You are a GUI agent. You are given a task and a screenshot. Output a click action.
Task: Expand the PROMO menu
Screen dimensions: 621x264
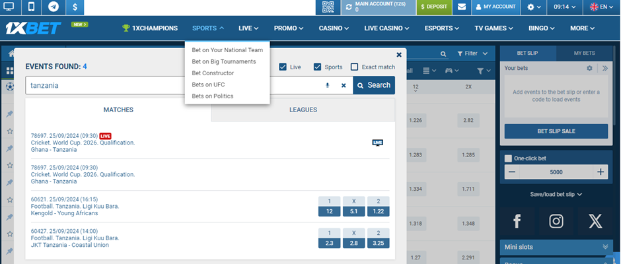point(289,28)
